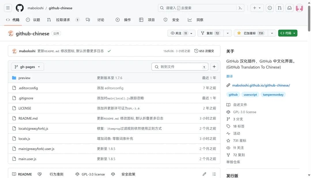Toggle the starred button with 731 stars
Image resolution: width=311 pixels, height=178 pixels.
coord(251,33)
